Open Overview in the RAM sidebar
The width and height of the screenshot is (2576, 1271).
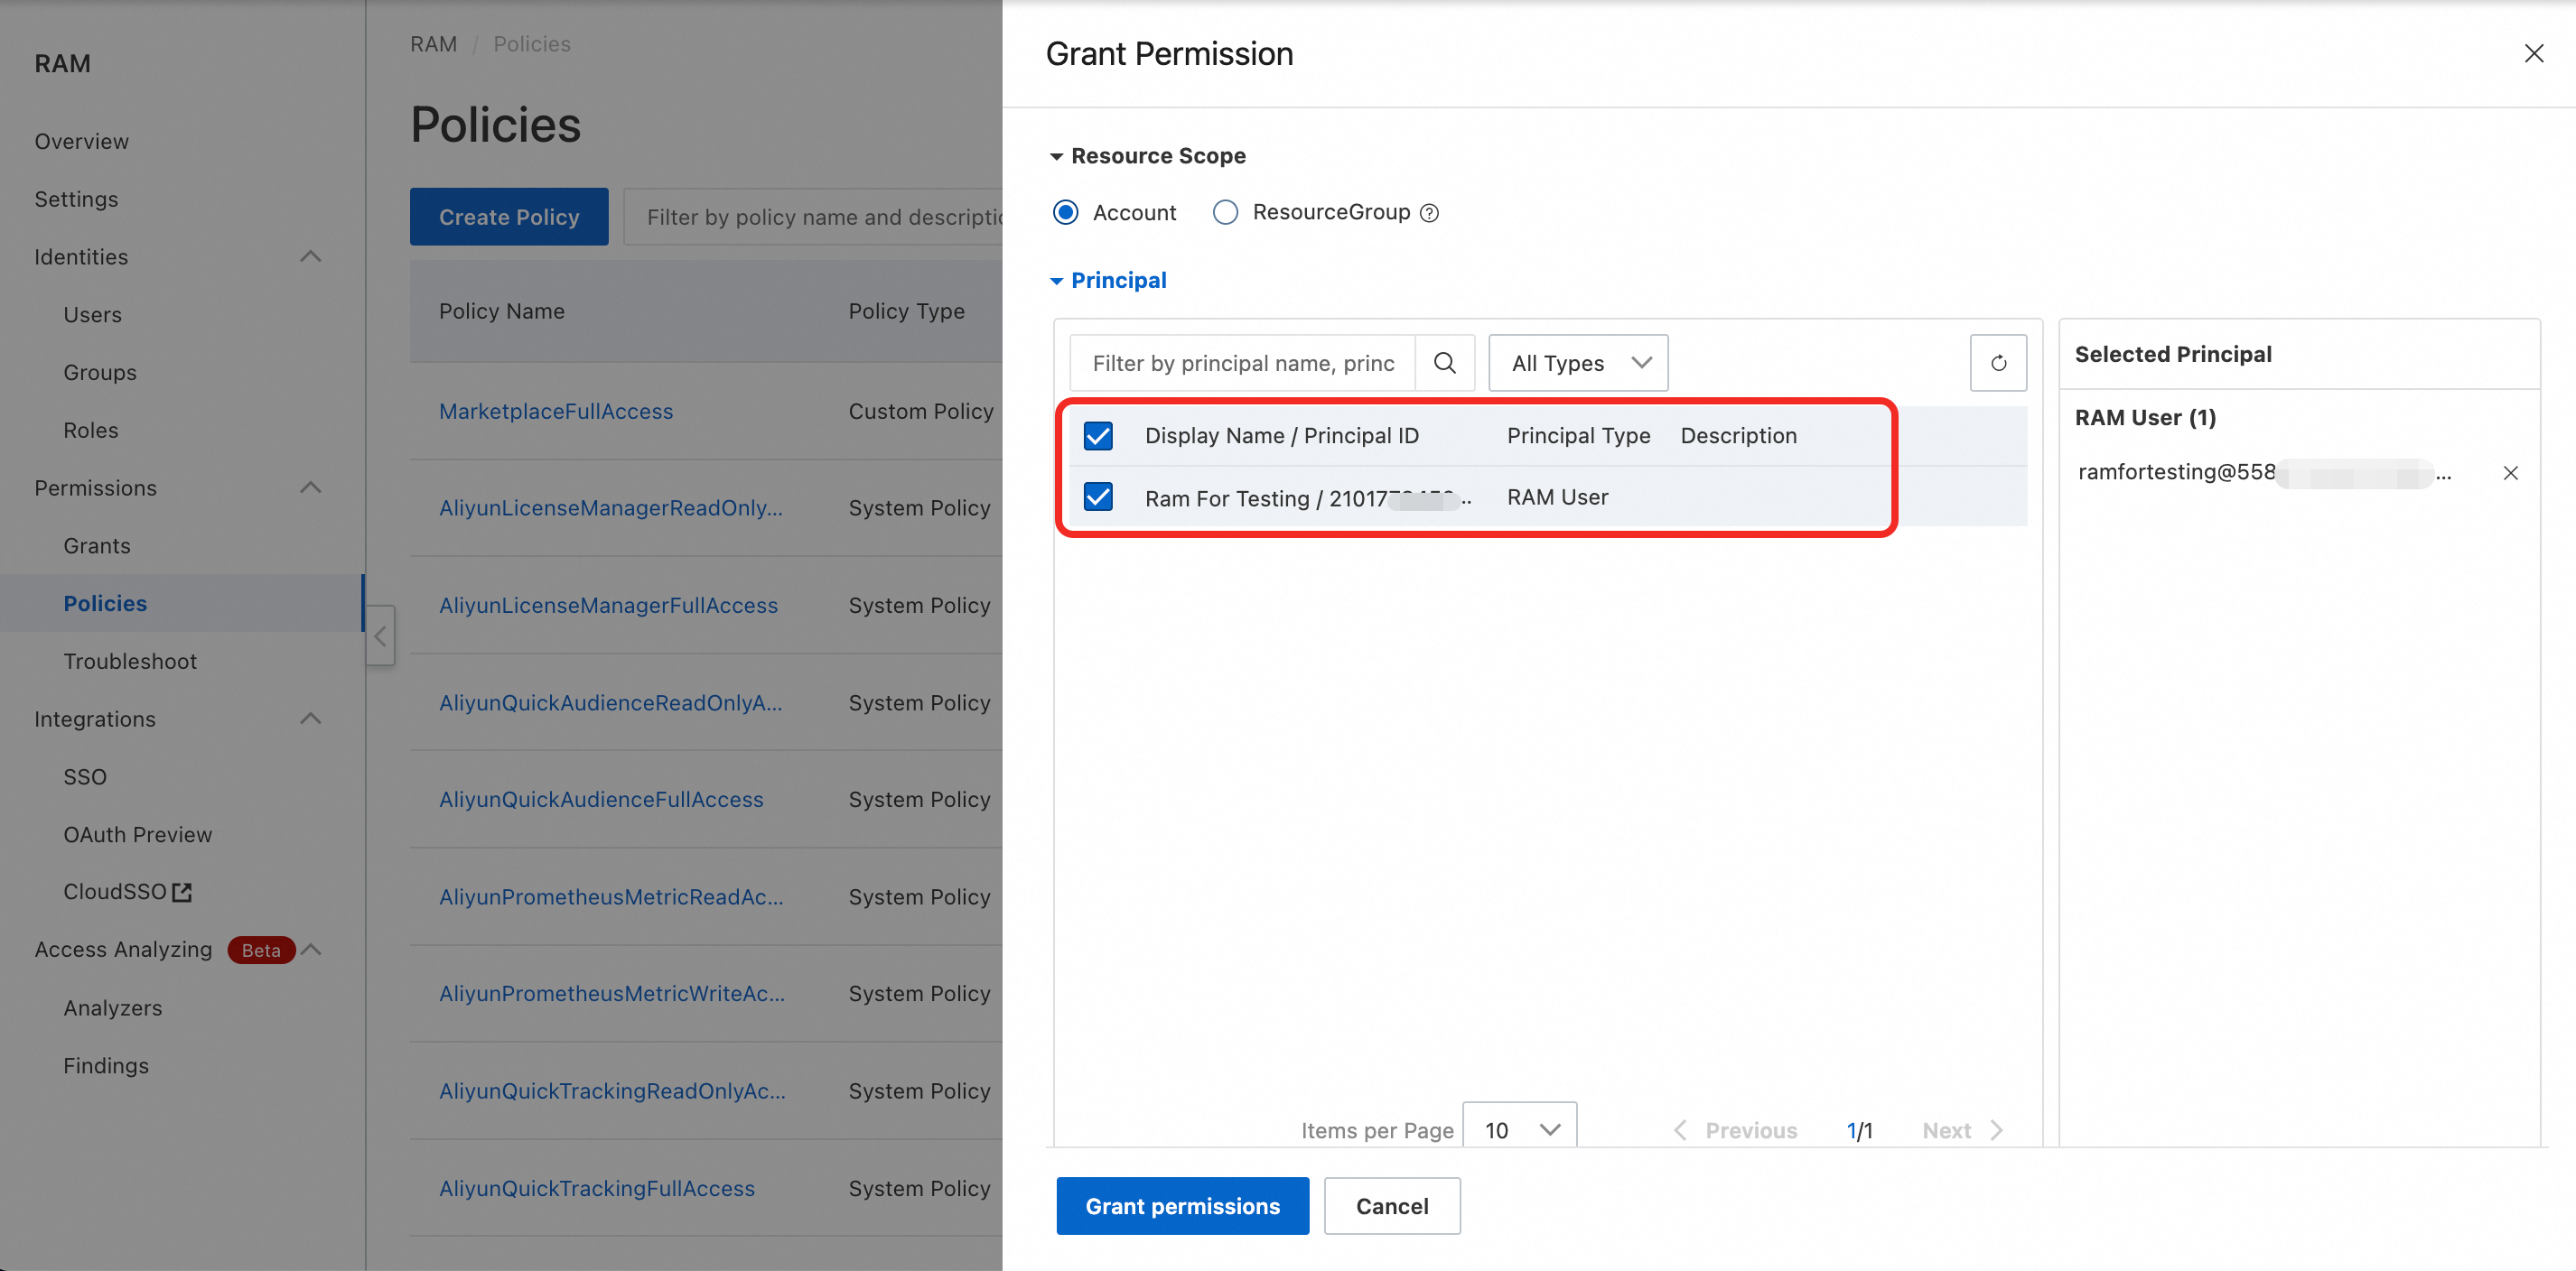pos(81,141)
